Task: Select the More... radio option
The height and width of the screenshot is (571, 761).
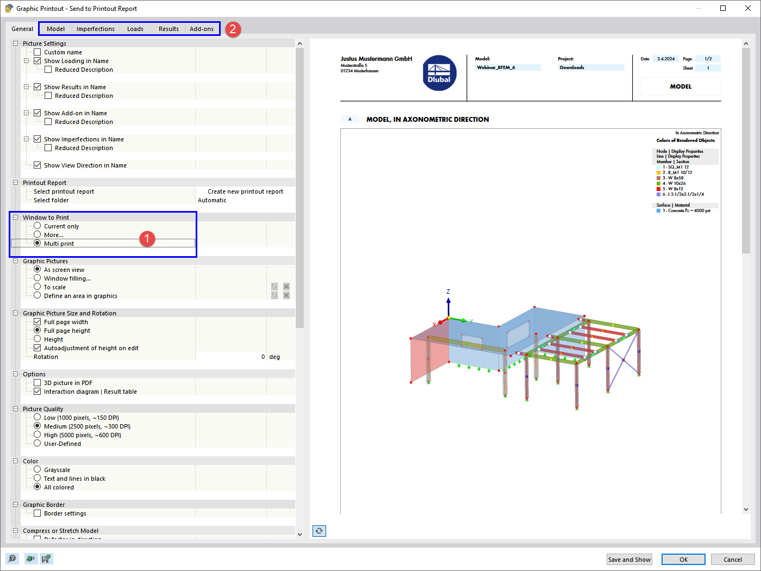Action: pos(38,234)
